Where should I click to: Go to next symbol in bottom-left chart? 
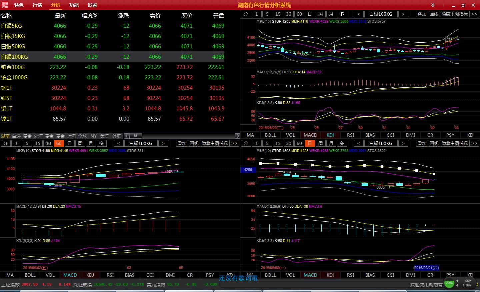point(163,143)
